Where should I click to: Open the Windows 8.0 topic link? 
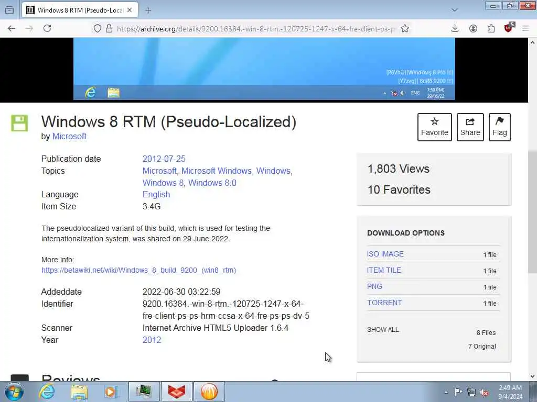coord(212,183)
